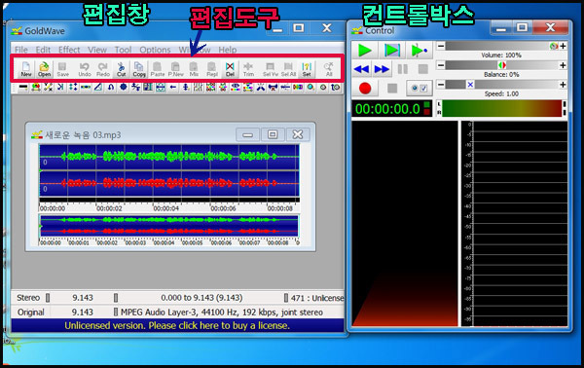584x368 pixels.
Task: Create a new sound file with New
Action: pos(25,69)
